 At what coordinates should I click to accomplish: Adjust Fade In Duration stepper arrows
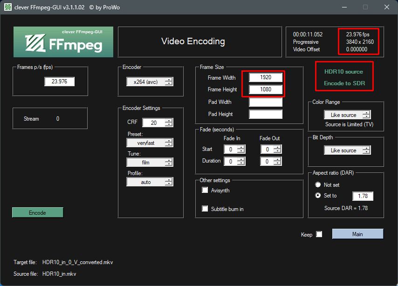(241, 161)
